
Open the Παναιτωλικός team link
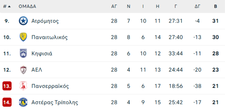coord(49,37)
